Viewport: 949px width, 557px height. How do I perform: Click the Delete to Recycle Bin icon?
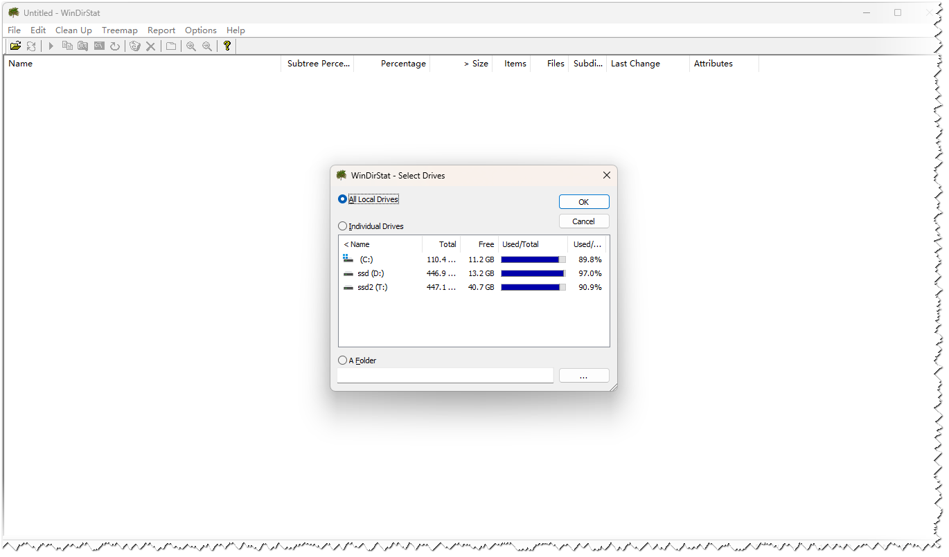tap(135, 46)
